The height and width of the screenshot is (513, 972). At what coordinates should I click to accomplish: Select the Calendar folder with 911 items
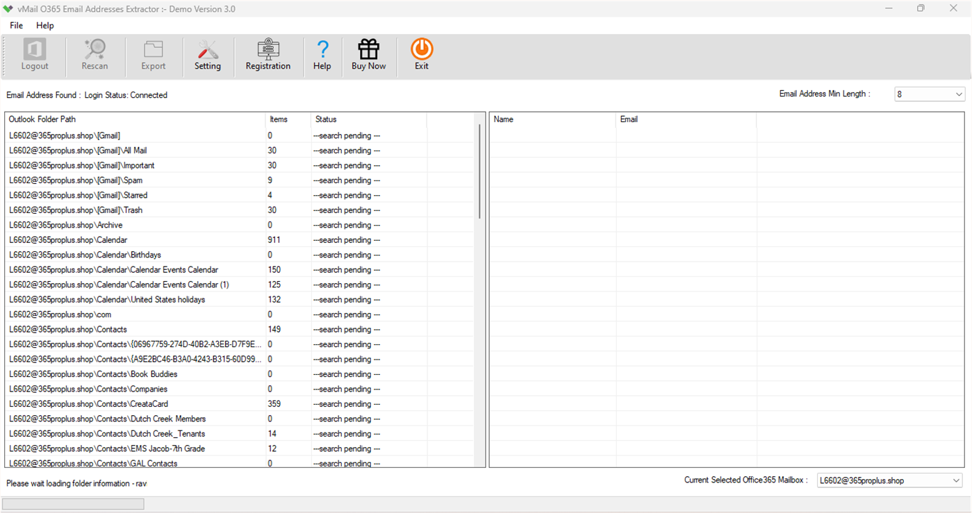[x=67, y=239]
